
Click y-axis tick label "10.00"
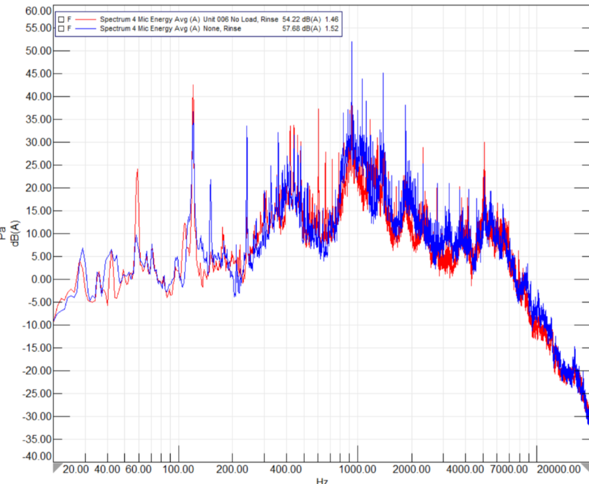tap(38, 234)
